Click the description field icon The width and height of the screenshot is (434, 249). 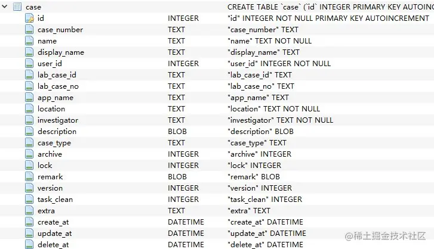[x=29, y=132]
